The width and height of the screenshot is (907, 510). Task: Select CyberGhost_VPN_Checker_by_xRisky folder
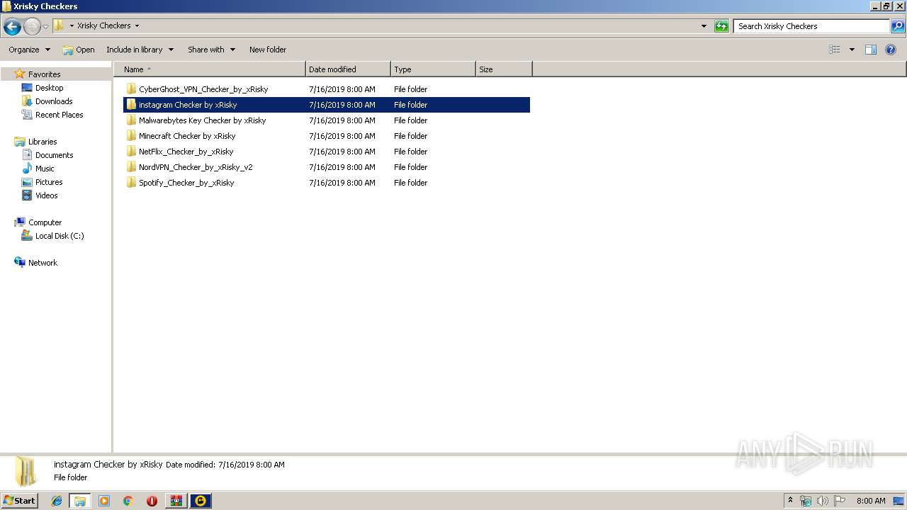coord(327,89)
